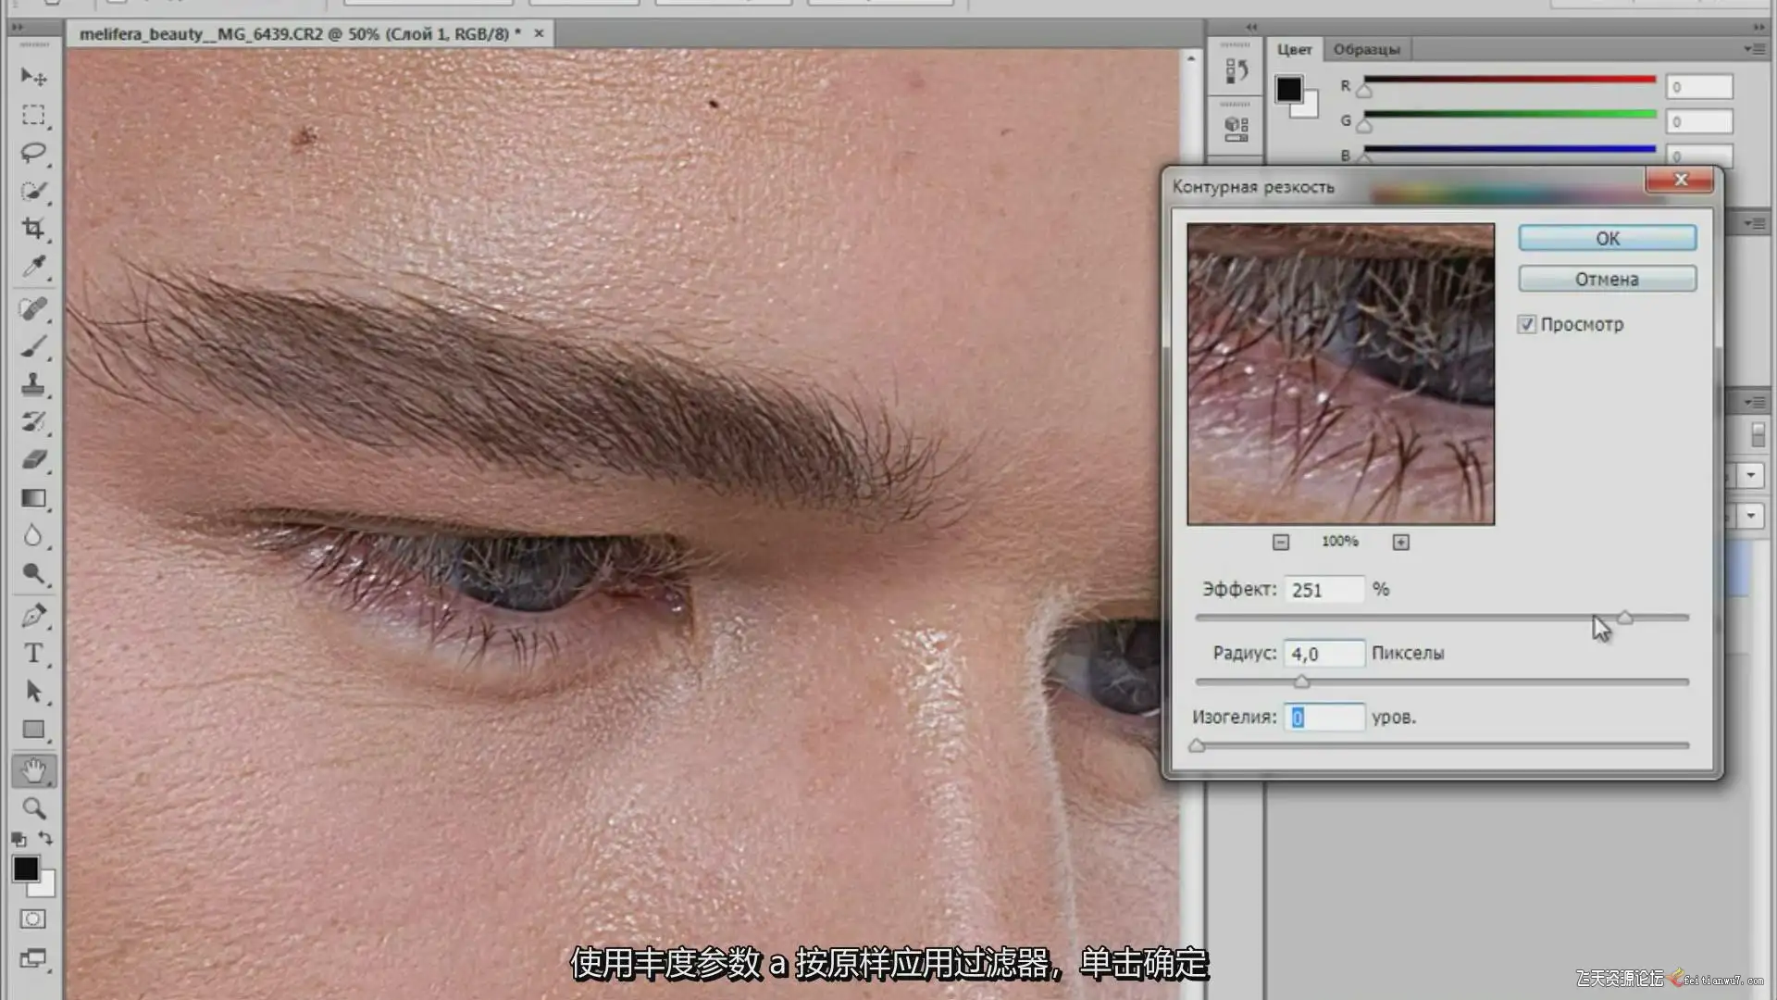Select the Eraser tool
This screenshot has width=1777, height=1000.
pos(33,459)
